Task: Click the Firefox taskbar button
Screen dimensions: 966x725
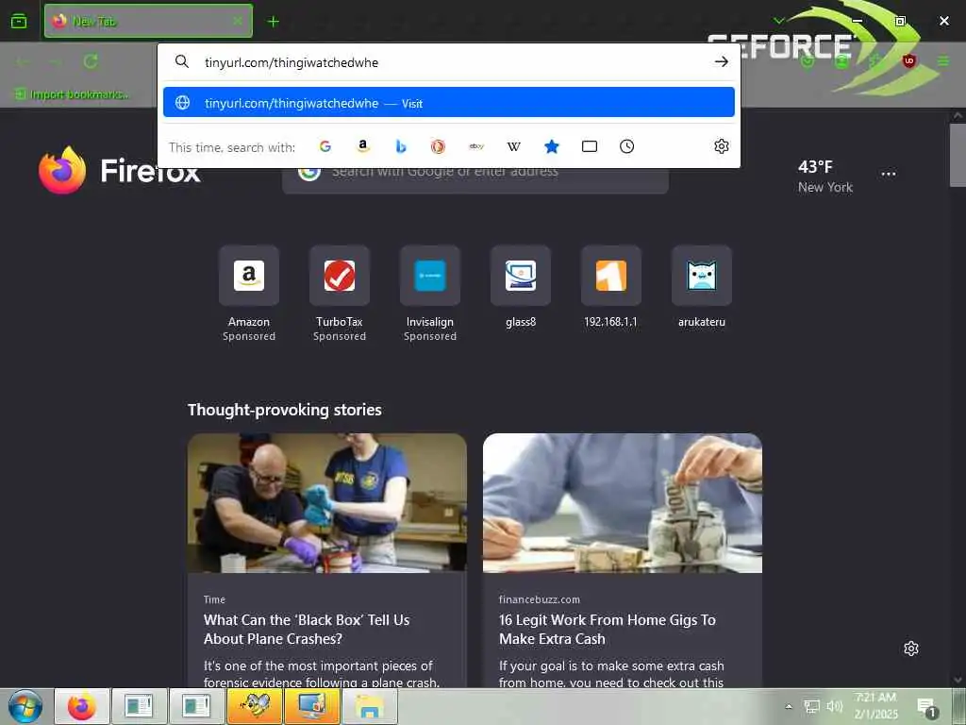Action: 82,706
